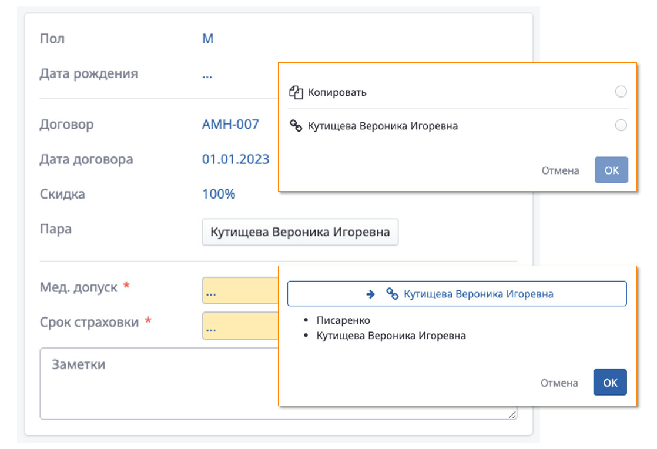Click the dark blue OK in the lower popup
The width and height of the screenshot is (657, 449).
click(610, 382)
